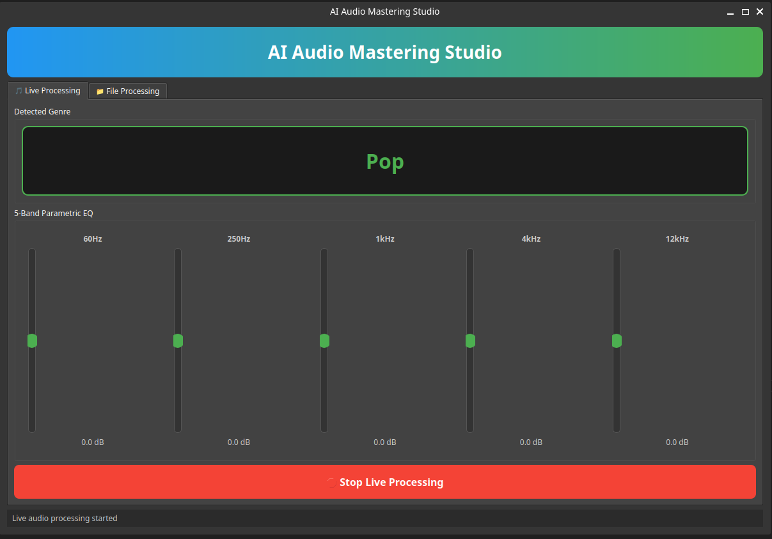Viewport: 772px width, 539px height.
Task: Stop Live Processing
Action: (385, 482)
